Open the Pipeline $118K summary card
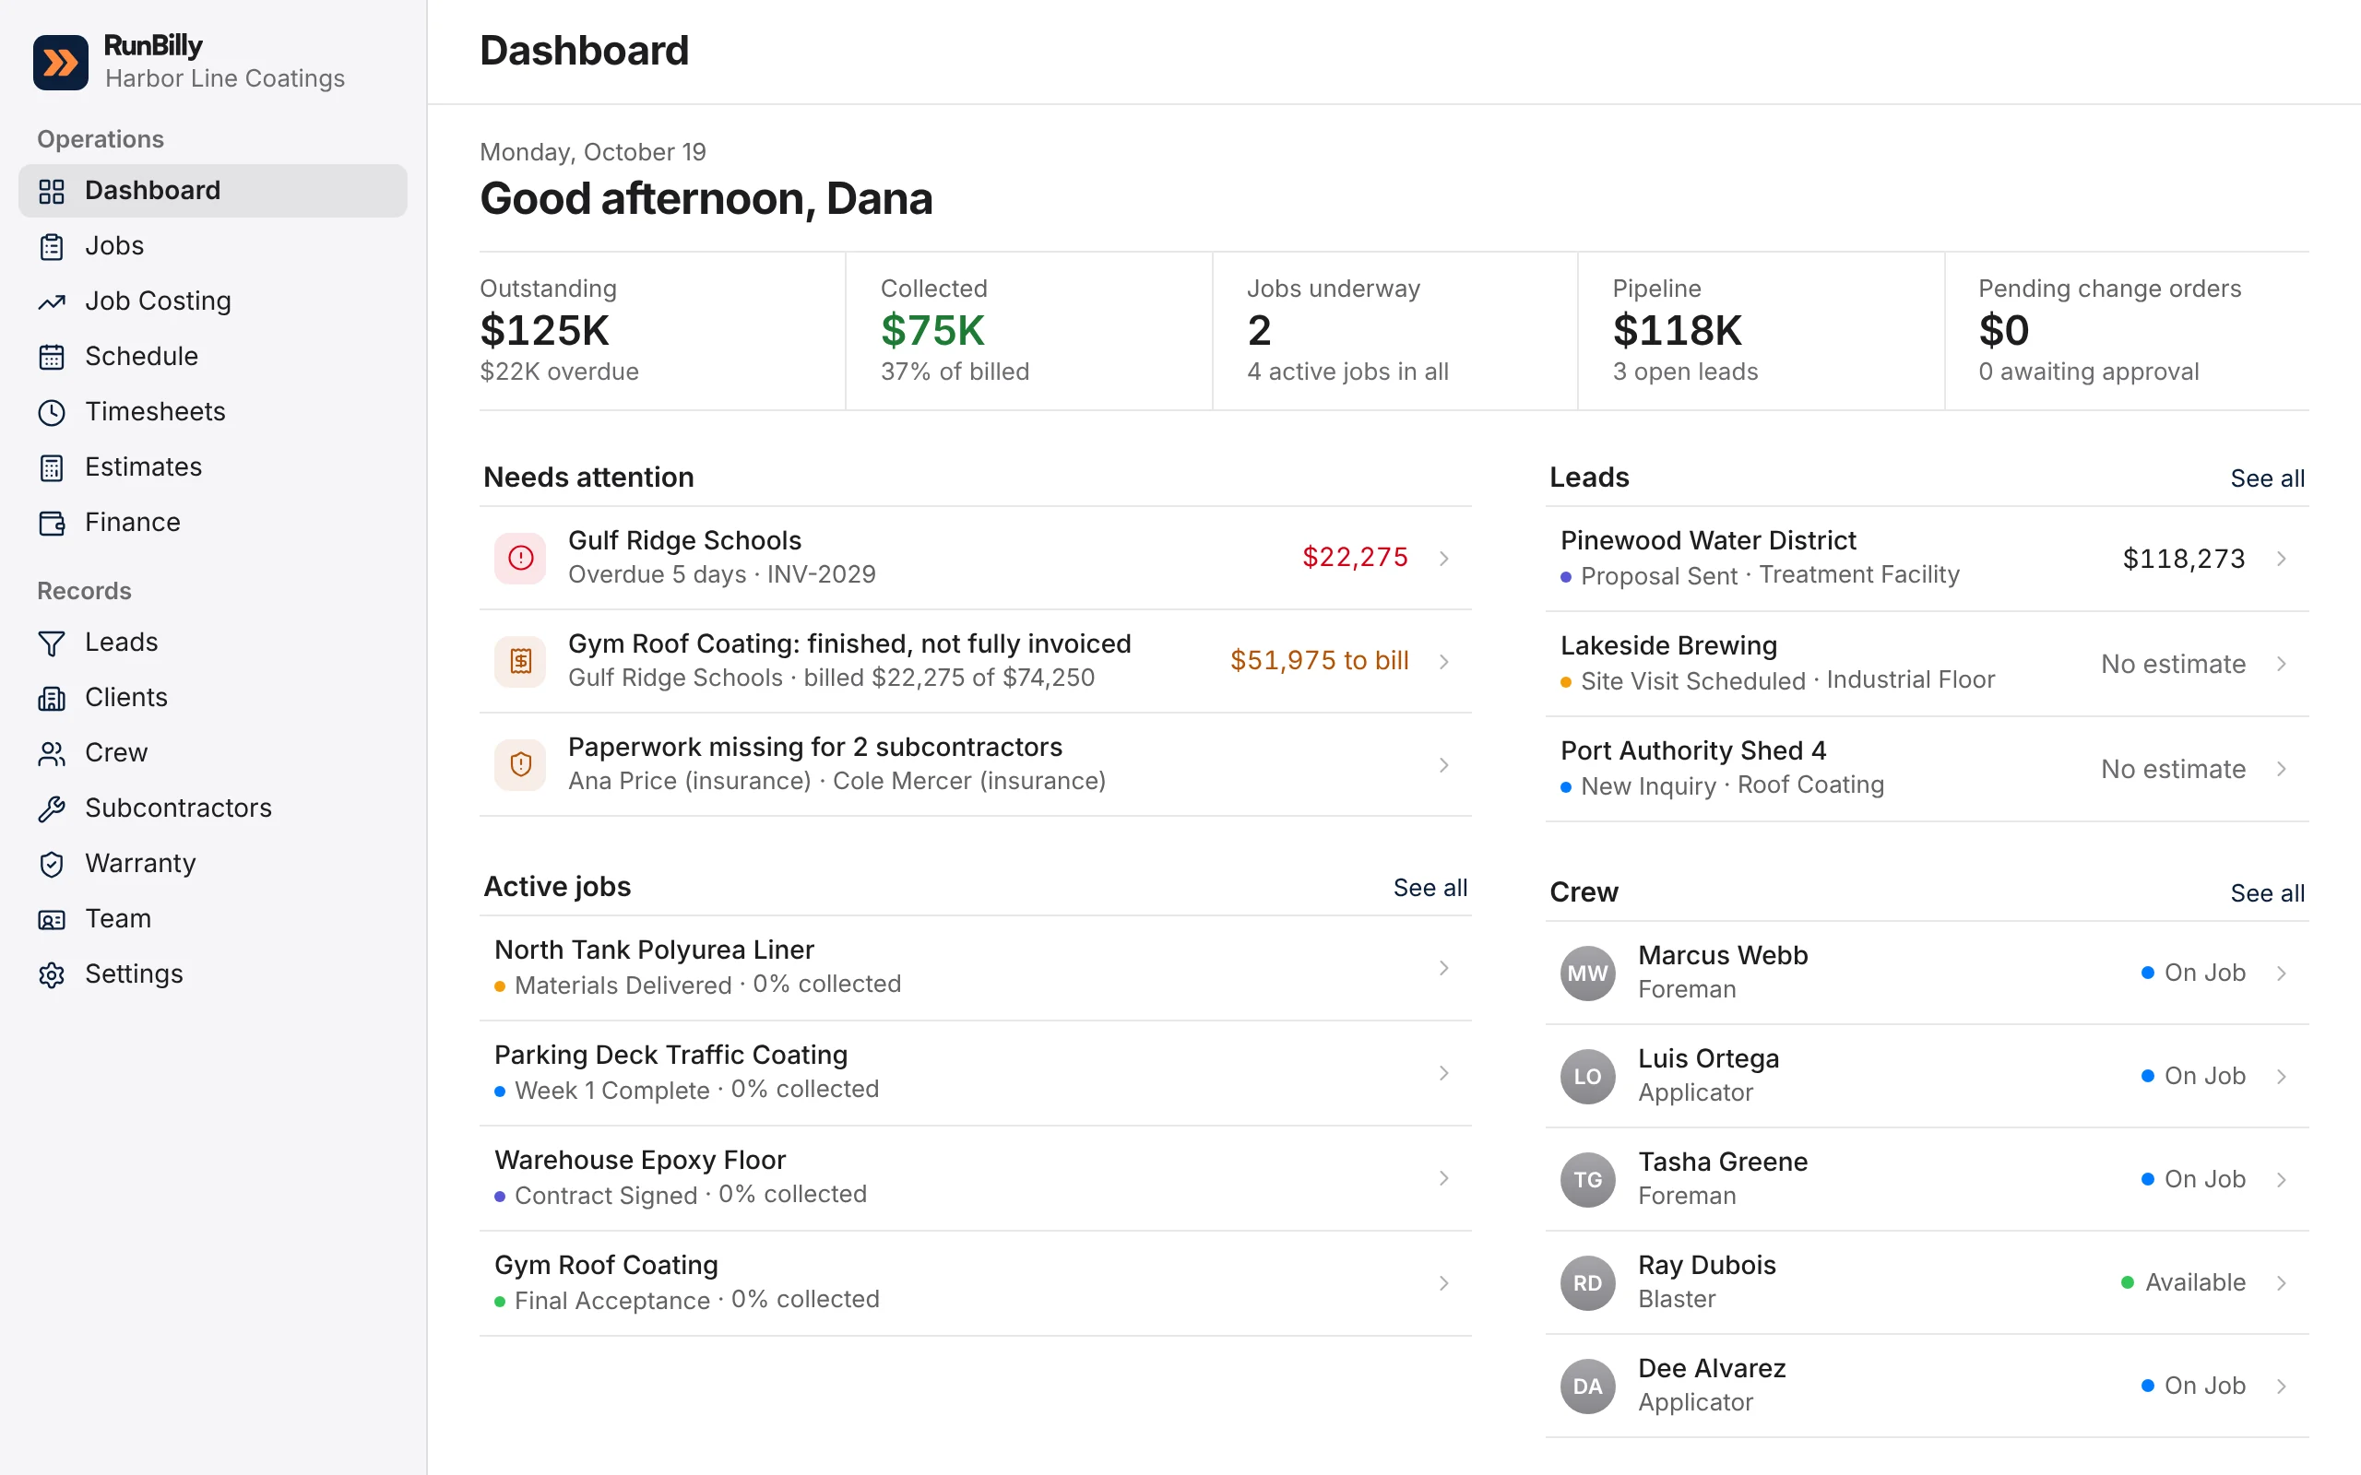The image size is (2361, 1475). tap(1761, 331)
